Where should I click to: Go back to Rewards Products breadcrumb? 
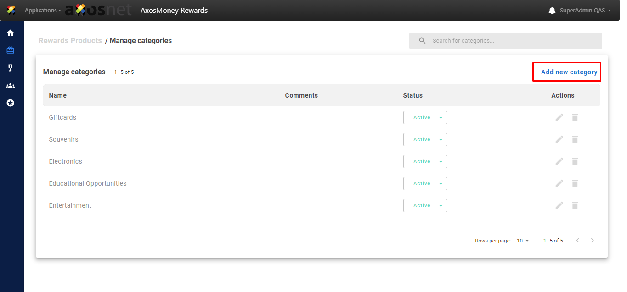tap(70, 41)
